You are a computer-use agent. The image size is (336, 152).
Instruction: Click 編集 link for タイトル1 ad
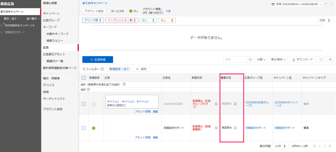156,112
